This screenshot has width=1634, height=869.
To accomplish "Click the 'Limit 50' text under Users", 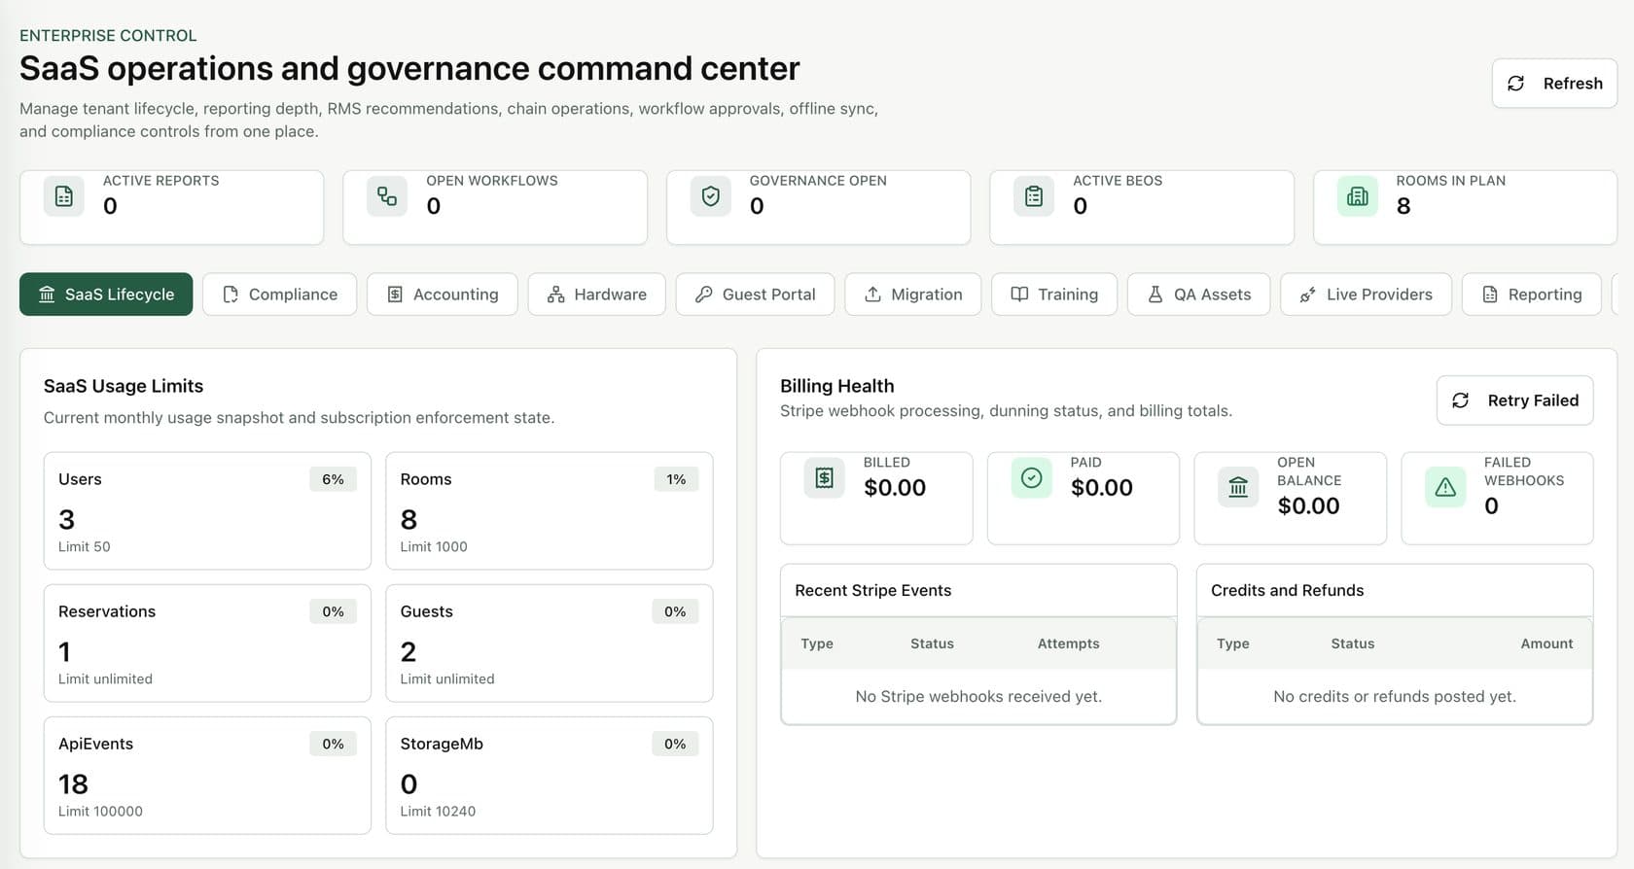I will point(85,546).
